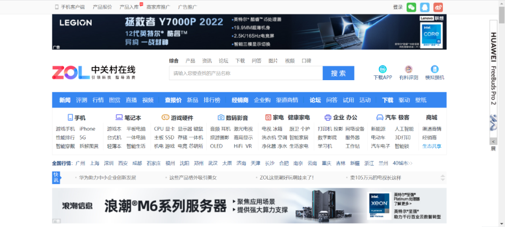Image resolution: width=505 pixels, height=227 pixels.
Task: Expand more cities via 40城市>> link
Action: [403, 163]
